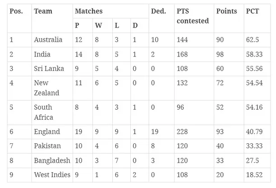Image resolution: width=276 pixels, height=188 pixels.
Task: Select the Sri Lanka team name
Action: 49,69
